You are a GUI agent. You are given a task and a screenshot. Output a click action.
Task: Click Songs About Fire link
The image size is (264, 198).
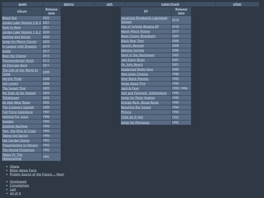[x=133, y=84]
